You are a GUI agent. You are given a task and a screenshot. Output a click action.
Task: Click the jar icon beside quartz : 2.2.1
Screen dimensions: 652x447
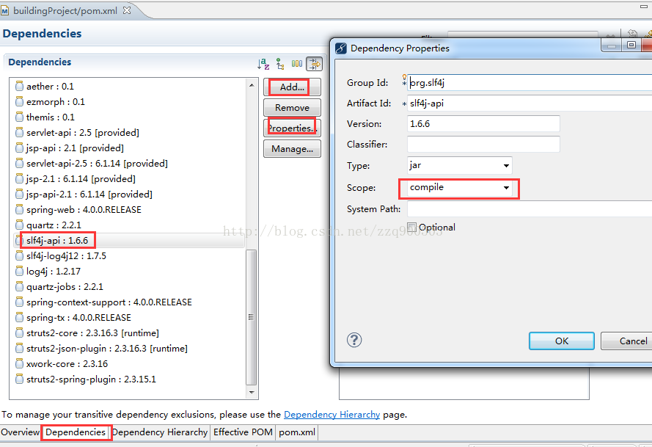(19, 225)
